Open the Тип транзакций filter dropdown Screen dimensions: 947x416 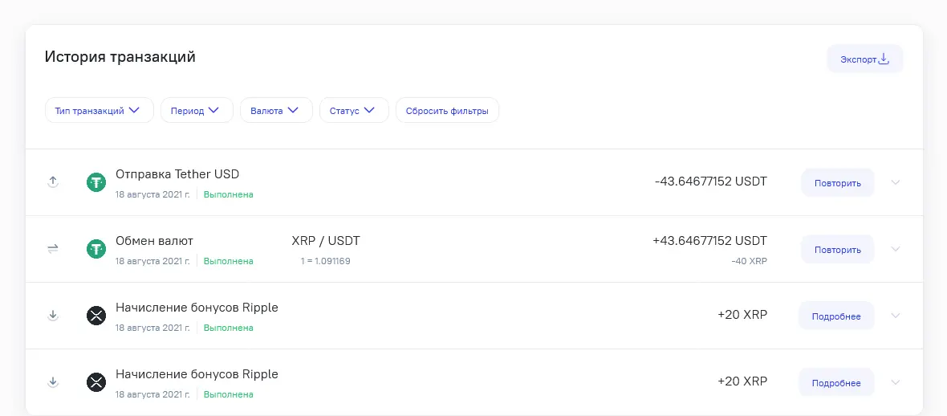coord(99,110)
